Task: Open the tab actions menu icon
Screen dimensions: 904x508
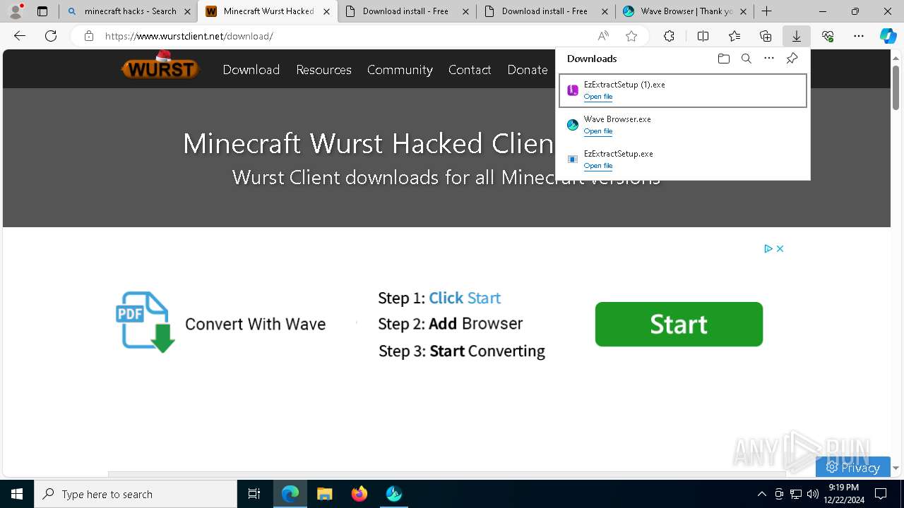Action: (x=42, y=11)
